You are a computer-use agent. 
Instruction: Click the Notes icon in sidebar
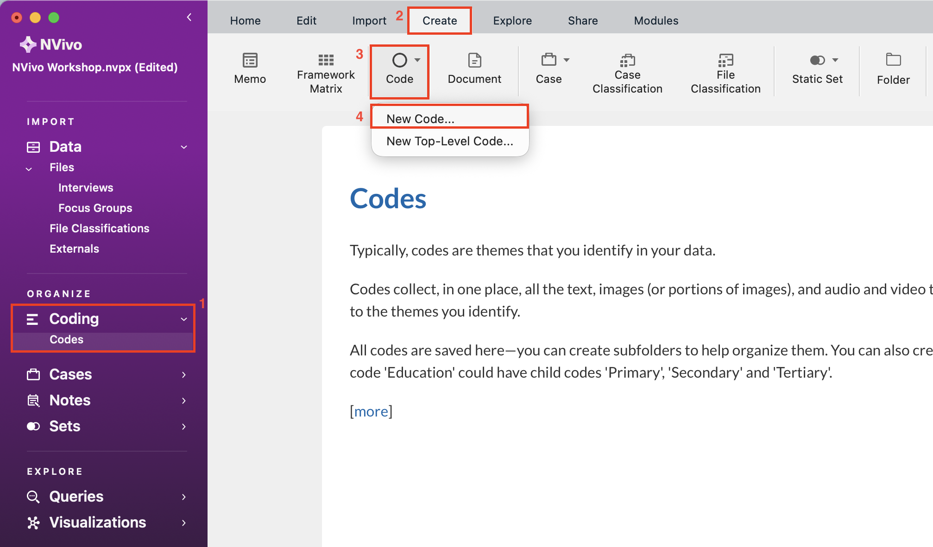pos(33,400)
